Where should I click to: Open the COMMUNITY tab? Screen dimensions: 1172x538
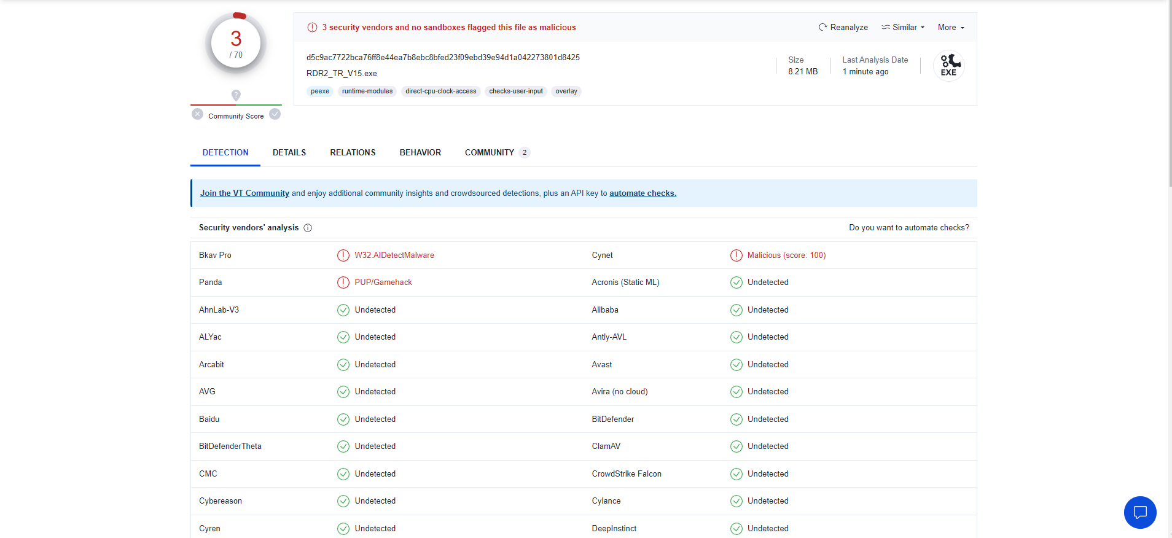497,152
